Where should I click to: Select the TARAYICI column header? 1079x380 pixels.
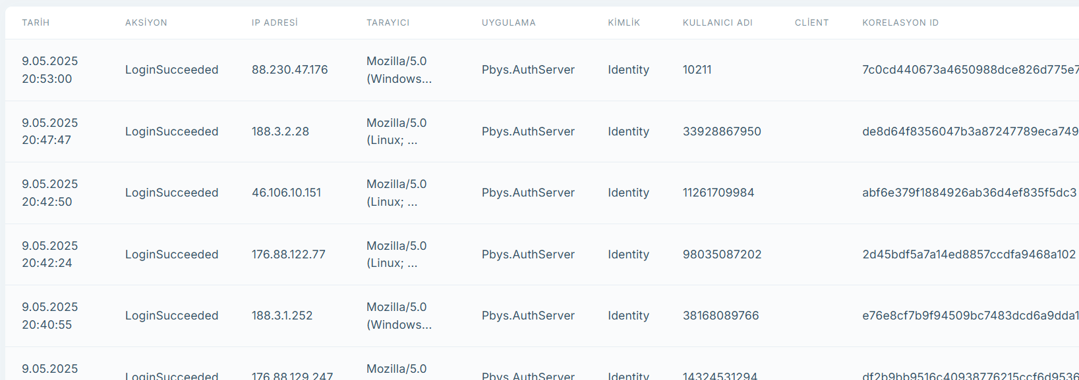pos(388,22)
